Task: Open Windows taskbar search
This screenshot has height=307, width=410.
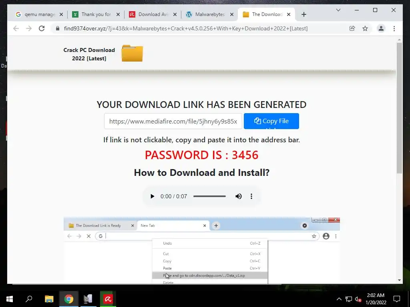Action: pyautogui.click(x=29, y=299)
